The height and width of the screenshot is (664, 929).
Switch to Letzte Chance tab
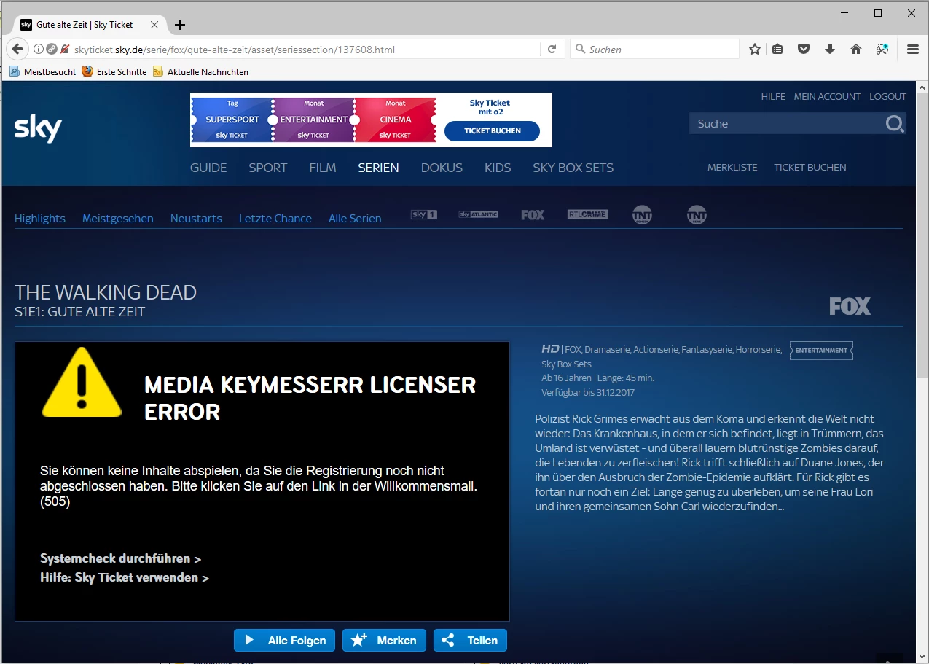275,219
